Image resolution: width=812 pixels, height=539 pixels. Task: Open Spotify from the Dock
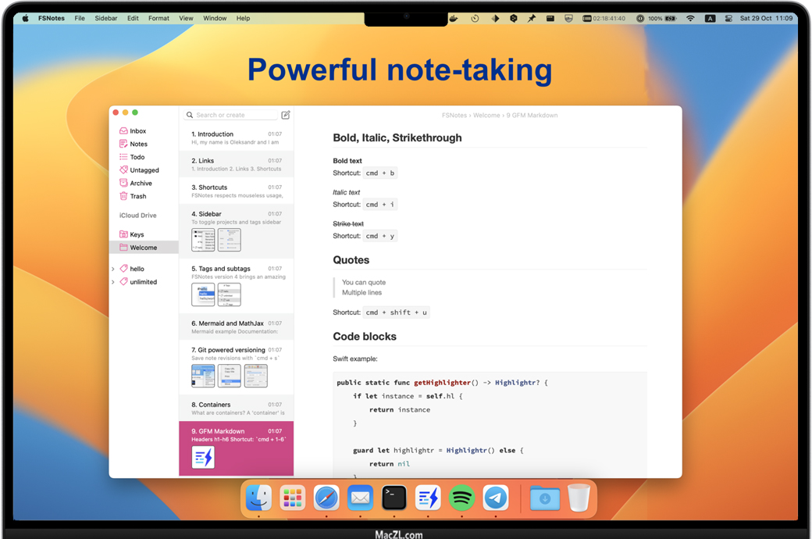tap(461, 498)
